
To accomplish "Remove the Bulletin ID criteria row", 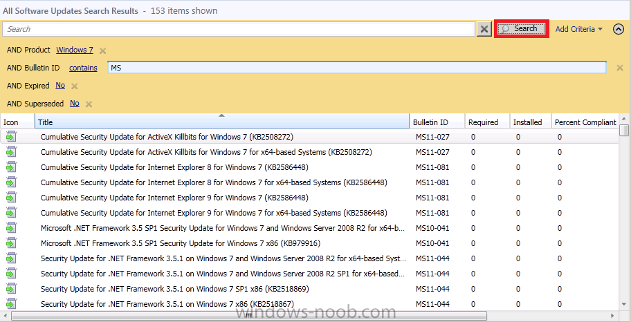I will [x=620, y=68].
